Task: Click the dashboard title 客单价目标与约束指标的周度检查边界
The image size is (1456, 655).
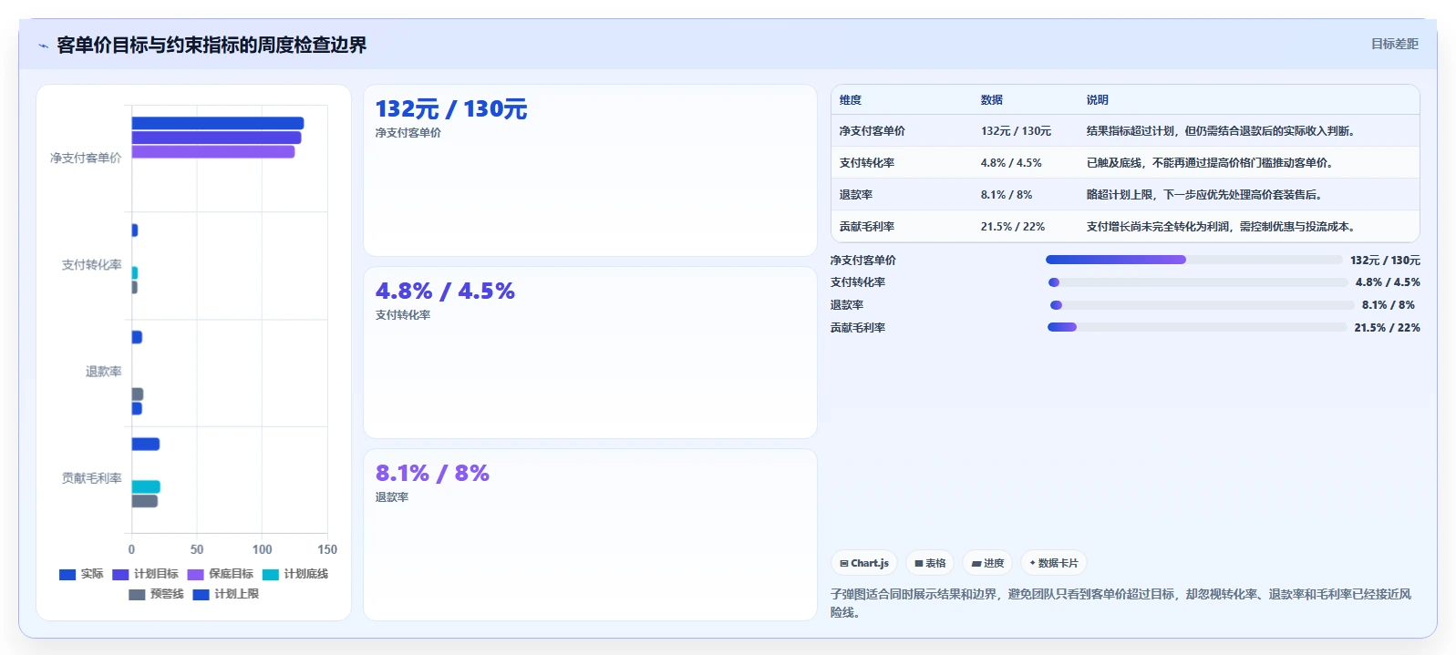Action: [212, 45]
